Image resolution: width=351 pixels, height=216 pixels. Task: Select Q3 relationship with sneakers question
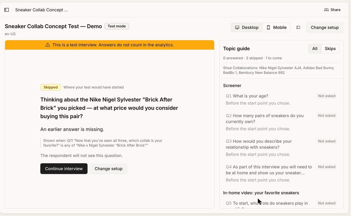click(281, 148)
